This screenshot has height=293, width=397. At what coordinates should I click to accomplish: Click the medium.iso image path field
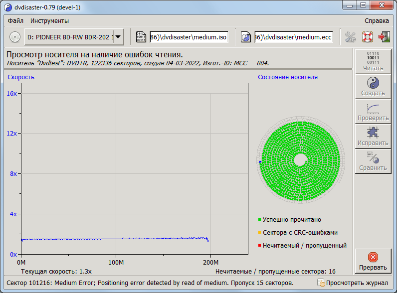pyautogui.click(x=189, y=37)
